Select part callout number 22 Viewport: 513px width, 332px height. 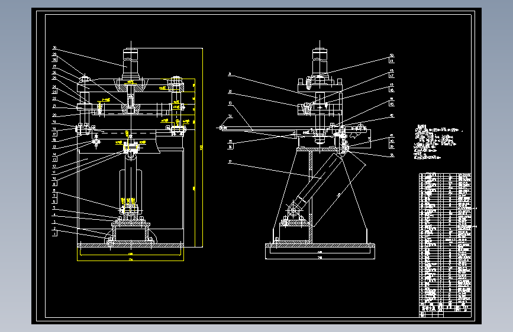point(54,99)
